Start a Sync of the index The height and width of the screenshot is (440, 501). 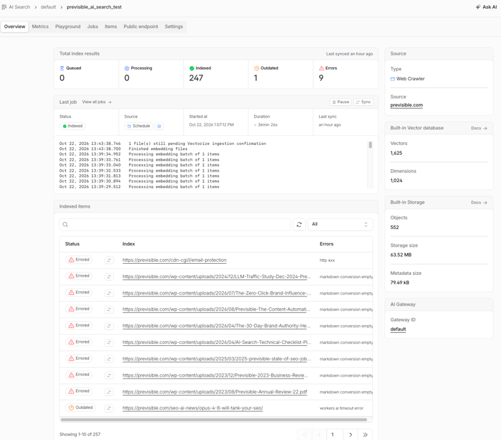click(x=363, y=102)
